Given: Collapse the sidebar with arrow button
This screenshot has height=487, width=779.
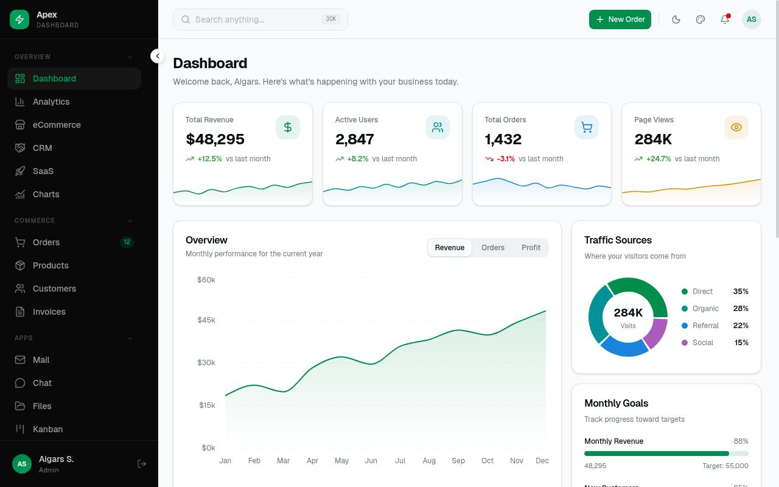Looking at the screenshot, I should [x=158, y=56].
